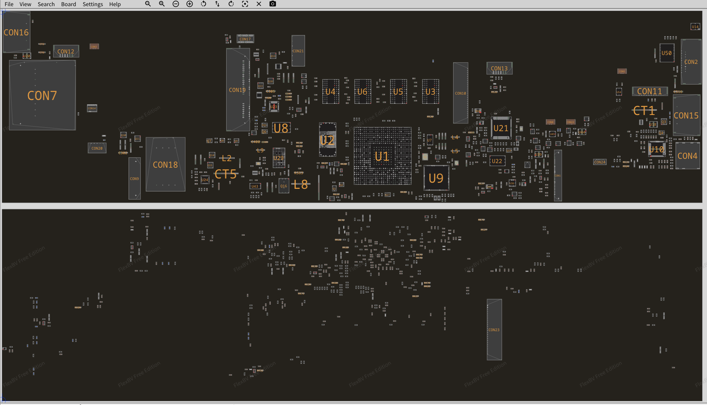The width and height of the screenshot is (707, 405).
Task: Select connector CON7 on the board
Action: 42,95
